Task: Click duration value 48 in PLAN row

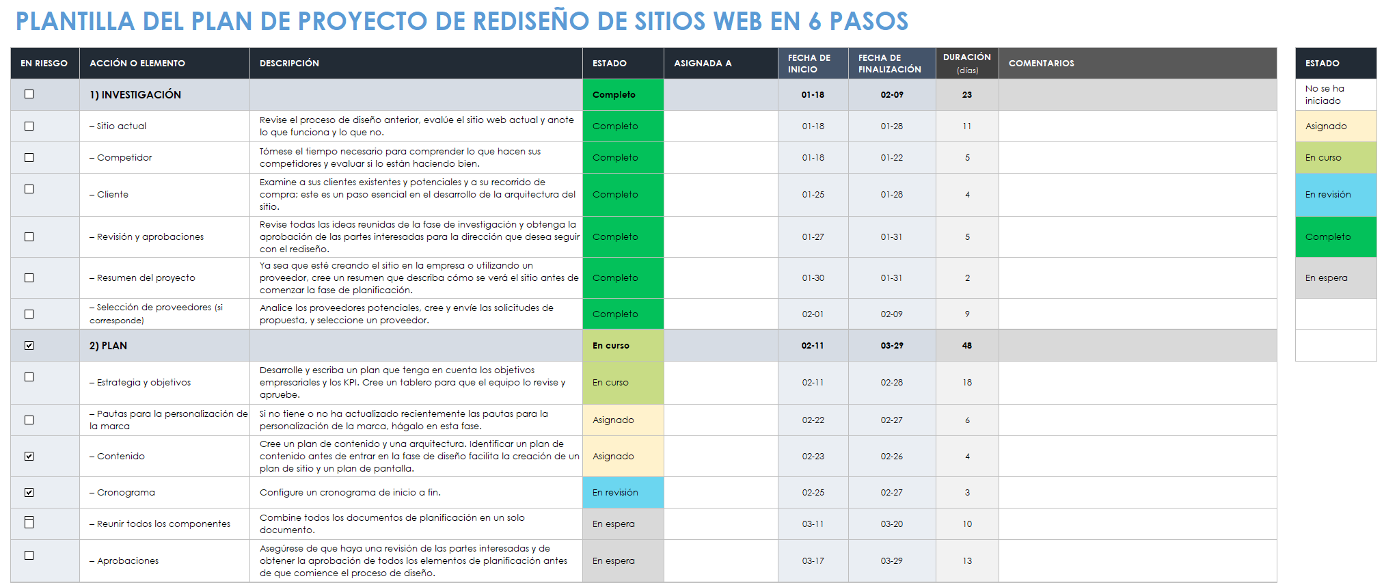Action: coord(967,345)
